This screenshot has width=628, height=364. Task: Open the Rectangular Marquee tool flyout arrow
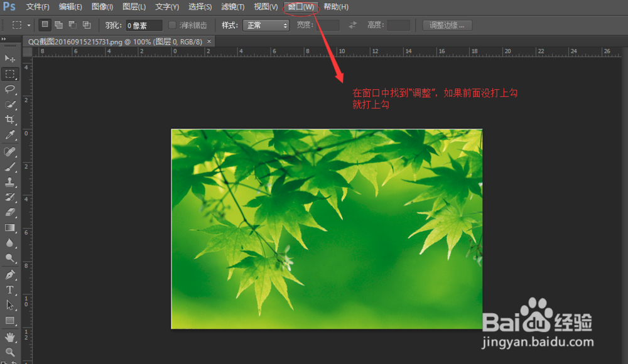click(28, 25)
